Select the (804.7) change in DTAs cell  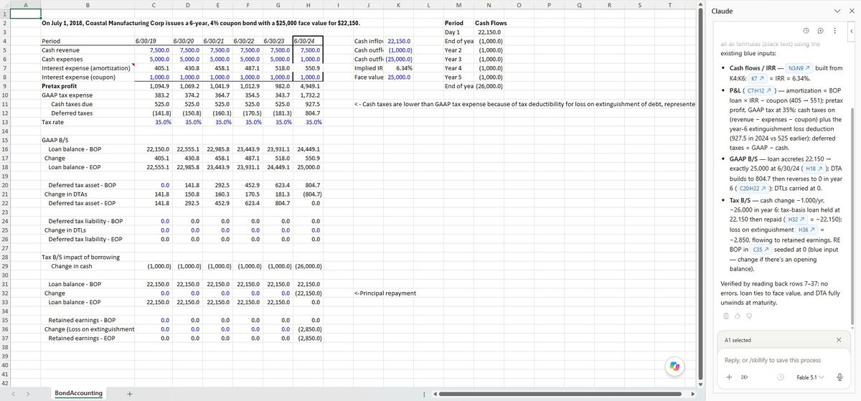click(x=307, y=194)
